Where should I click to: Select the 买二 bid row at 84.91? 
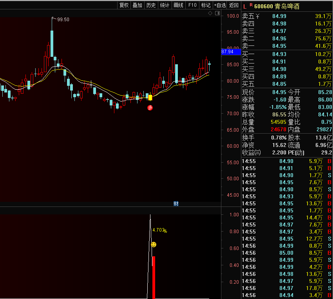click(287, 62)
